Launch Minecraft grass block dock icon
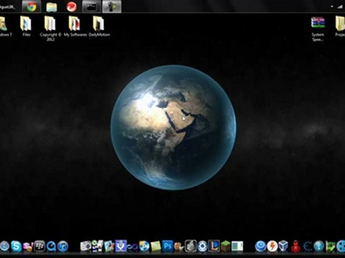 (x=226, y=246)
